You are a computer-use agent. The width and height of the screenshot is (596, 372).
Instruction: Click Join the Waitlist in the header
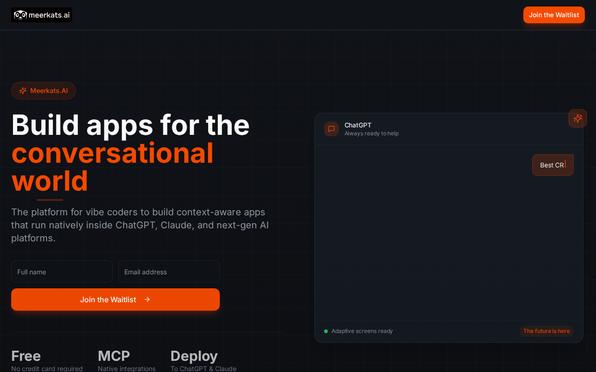(x=554, y=15)
